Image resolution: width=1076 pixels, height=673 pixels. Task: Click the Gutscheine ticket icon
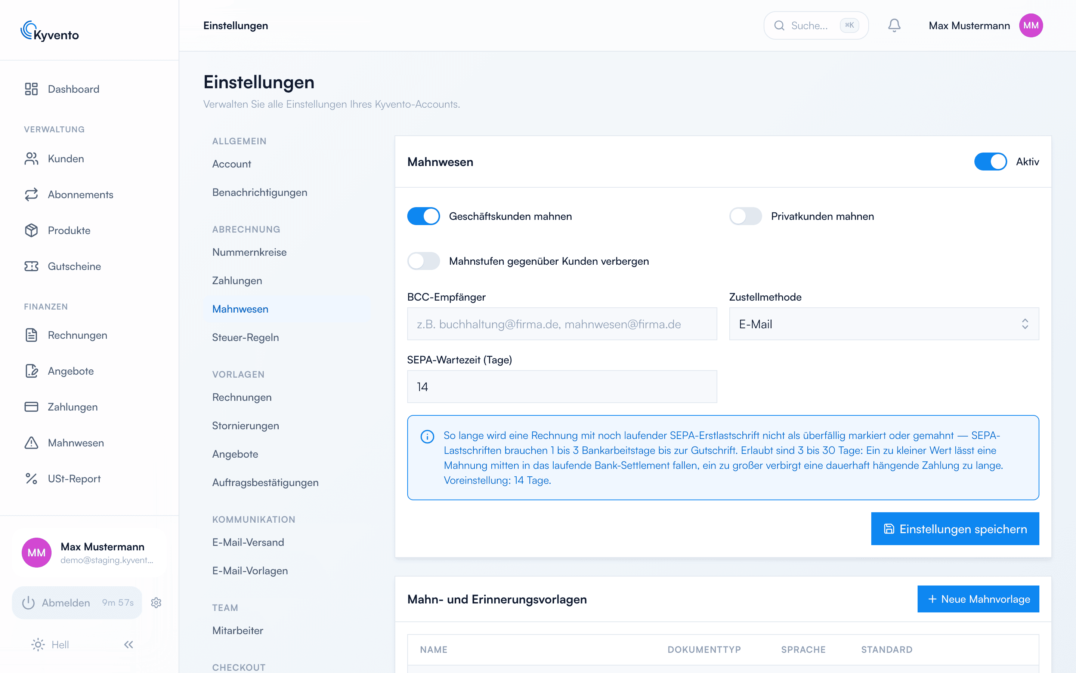click(31, 266)
